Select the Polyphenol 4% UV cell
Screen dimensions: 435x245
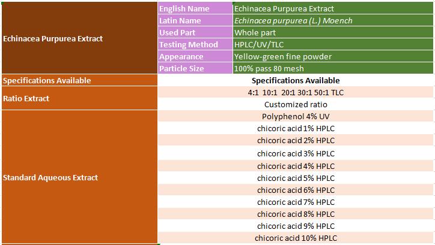(296, 116)
